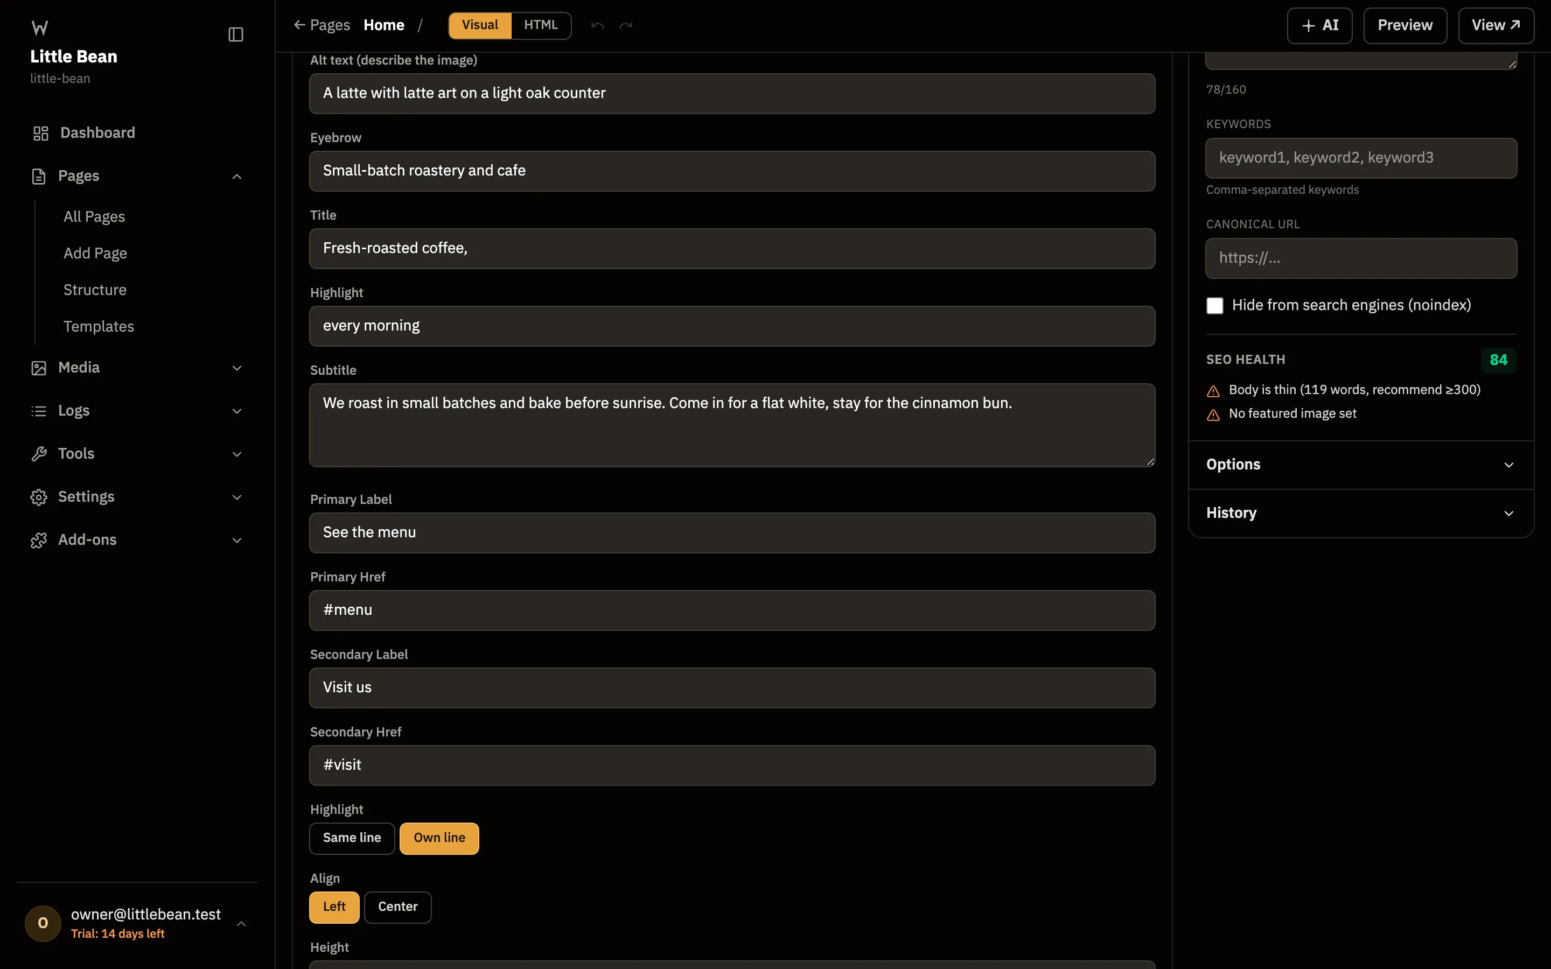Image resolution: width=1551 pixels, height=969 pixels.
Task: Expand the Logs menu chevron
Action: point(237,411)
